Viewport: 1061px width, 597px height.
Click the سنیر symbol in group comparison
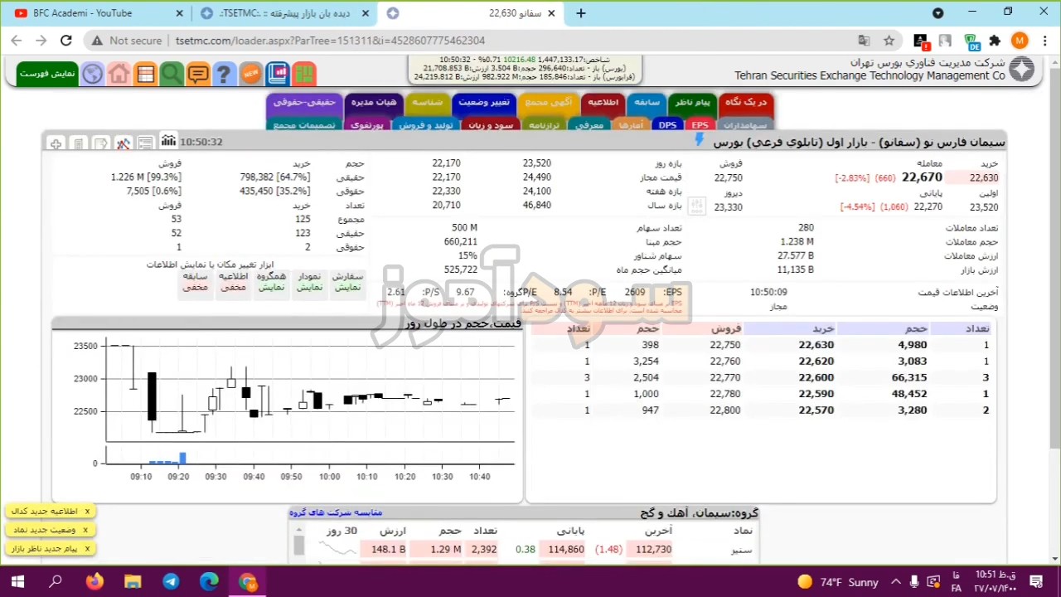(x=741, y=549)
